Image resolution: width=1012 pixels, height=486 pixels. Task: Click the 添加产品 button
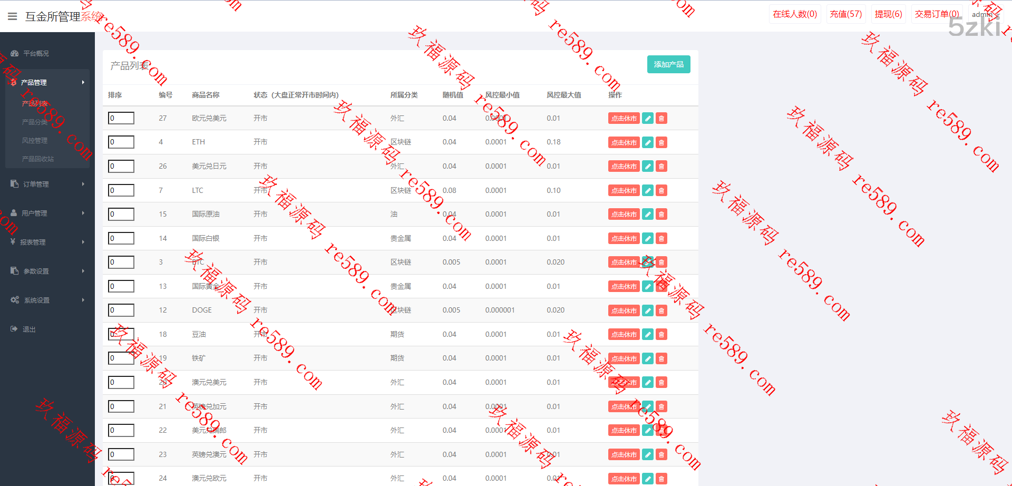click(x=668, y=64)
